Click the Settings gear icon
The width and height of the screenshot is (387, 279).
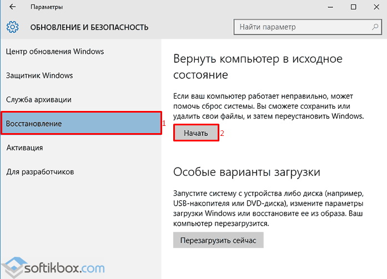click(13, 27)
